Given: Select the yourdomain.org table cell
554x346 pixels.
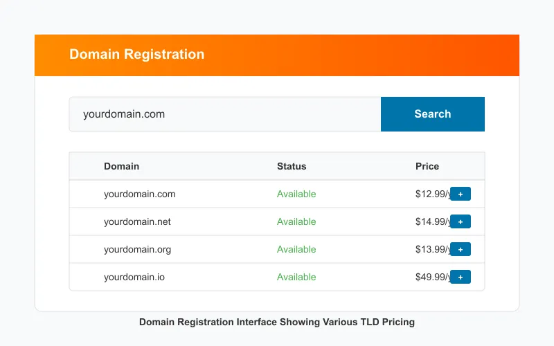Looking at the screenshot, I should coord(137,250).
